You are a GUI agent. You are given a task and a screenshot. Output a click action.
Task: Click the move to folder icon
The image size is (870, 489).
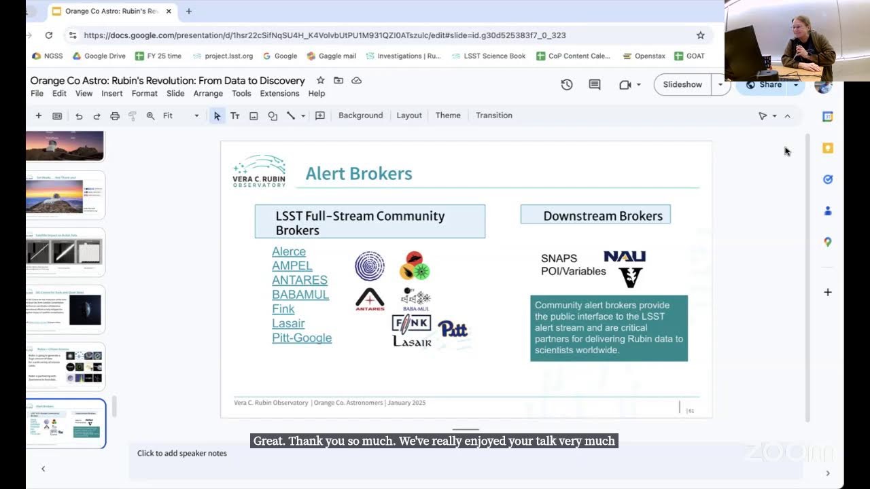click(338, 80)
